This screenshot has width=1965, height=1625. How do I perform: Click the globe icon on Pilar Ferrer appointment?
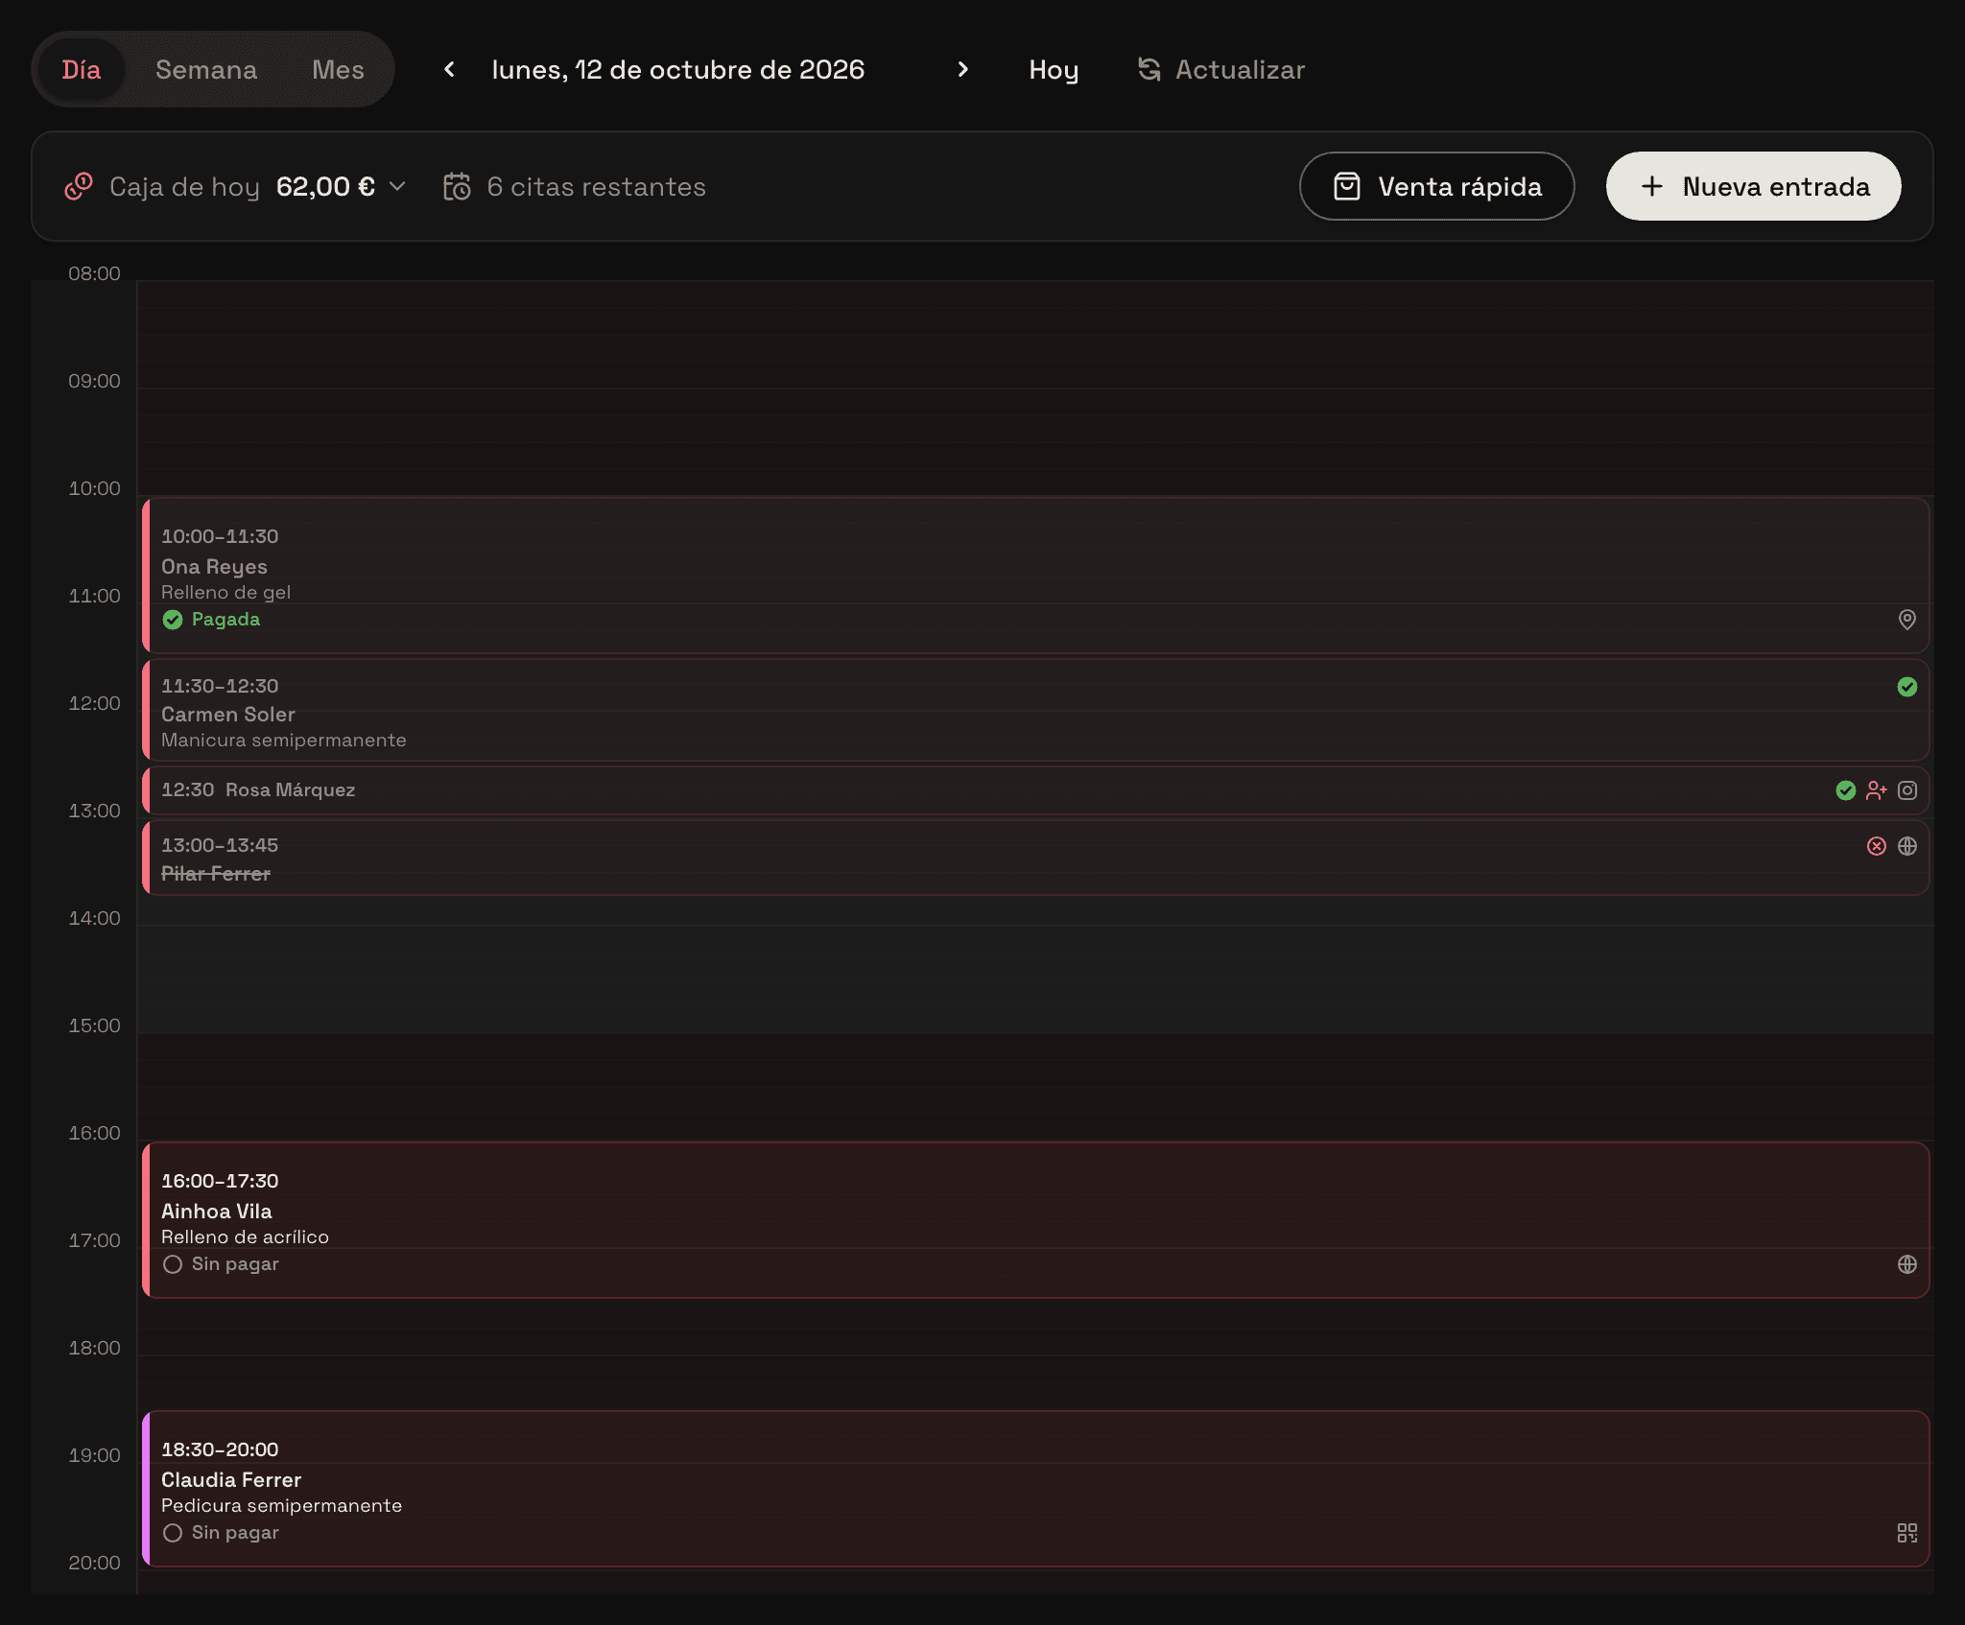(1907, 846)
